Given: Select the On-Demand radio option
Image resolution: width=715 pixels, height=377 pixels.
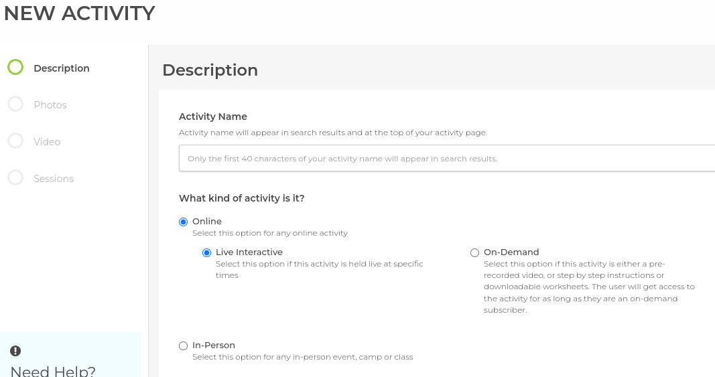Looking at the screenshot, I should (x=474, y=252).
